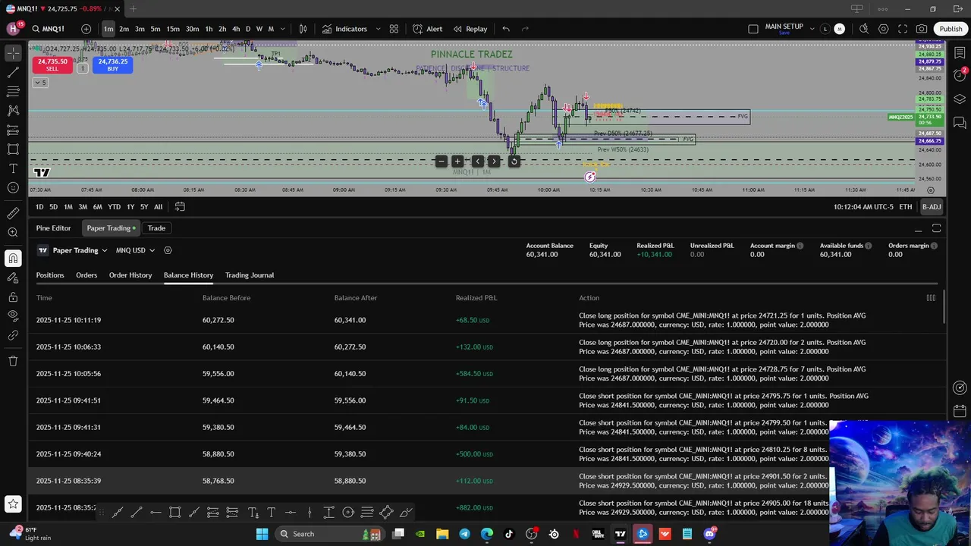Enter fullscreen mode
971x546 pixels.
903,29
